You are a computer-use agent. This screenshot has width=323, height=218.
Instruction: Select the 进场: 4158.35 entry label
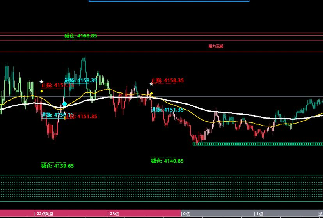tap(80, 80)
